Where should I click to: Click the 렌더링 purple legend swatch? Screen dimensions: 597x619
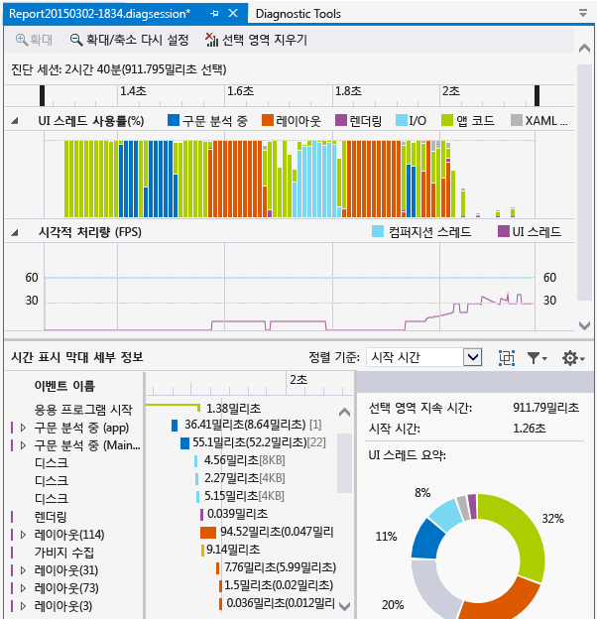click(341, 120)
